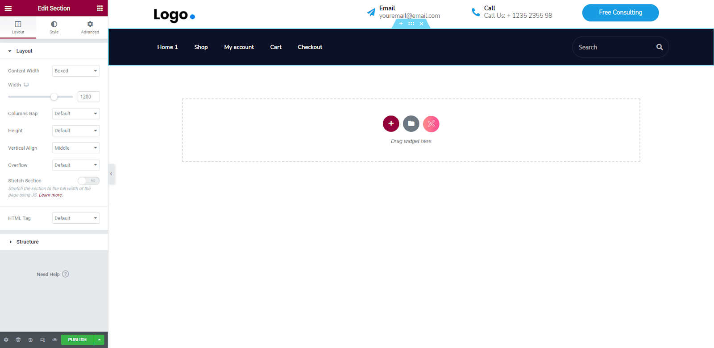Click the Need Help link

click(53, 274)
